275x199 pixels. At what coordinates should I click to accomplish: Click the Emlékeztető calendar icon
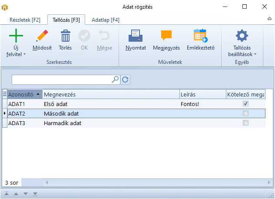click(200, 36)
